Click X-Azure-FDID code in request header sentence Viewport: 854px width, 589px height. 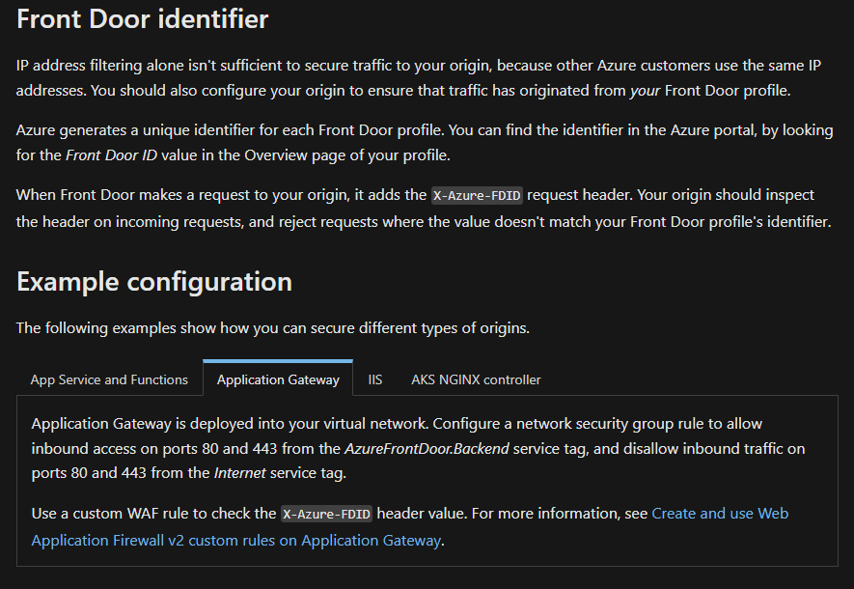[477, 195]
